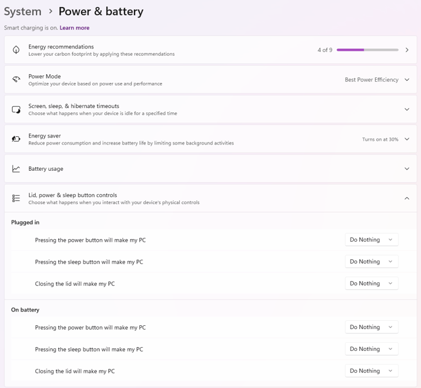The image size is (421, 388).
Task: Expand the Energy saver section
Action: (x=407, y=139)
